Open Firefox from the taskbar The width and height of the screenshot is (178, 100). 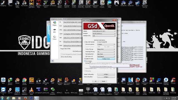click(x=25, y=98)
